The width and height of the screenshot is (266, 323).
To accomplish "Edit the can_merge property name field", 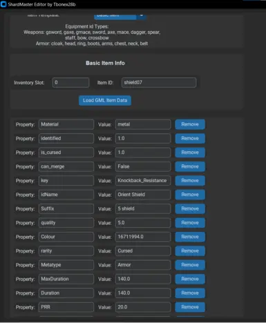I will 66,166.
